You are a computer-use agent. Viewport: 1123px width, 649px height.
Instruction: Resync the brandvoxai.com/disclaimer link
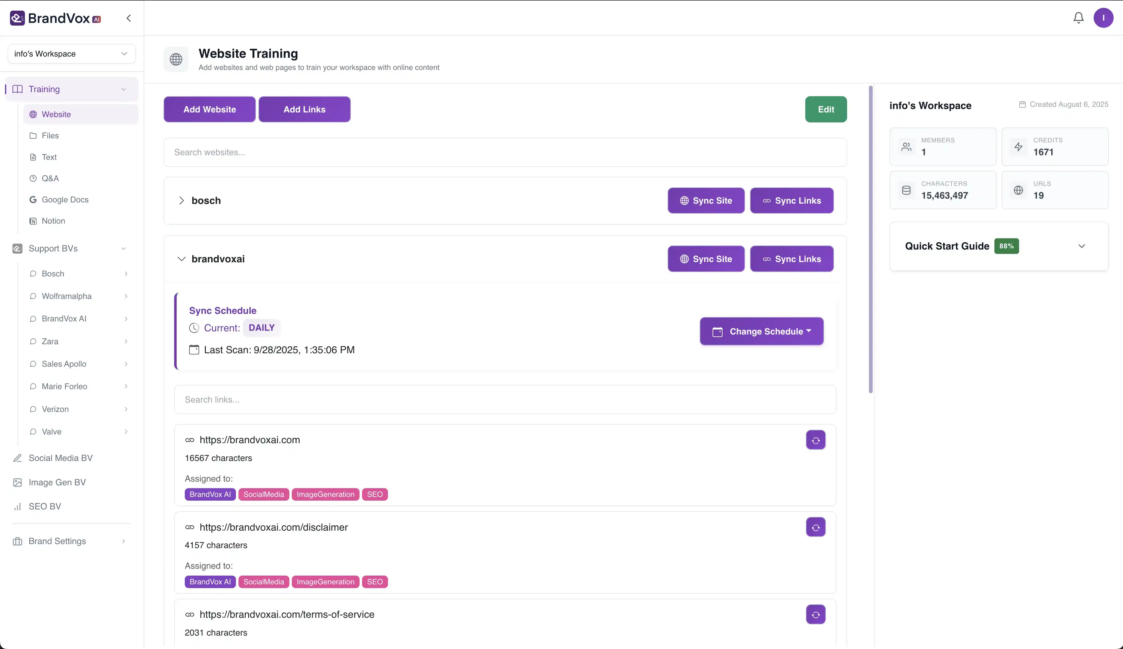pyautogui.click(x=815, y=527)
